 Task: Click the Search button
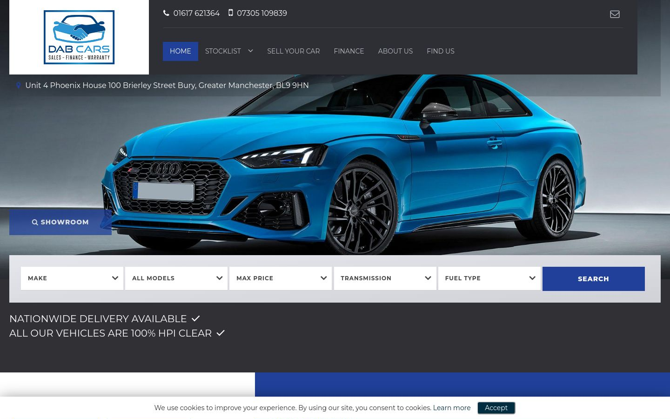594,279
